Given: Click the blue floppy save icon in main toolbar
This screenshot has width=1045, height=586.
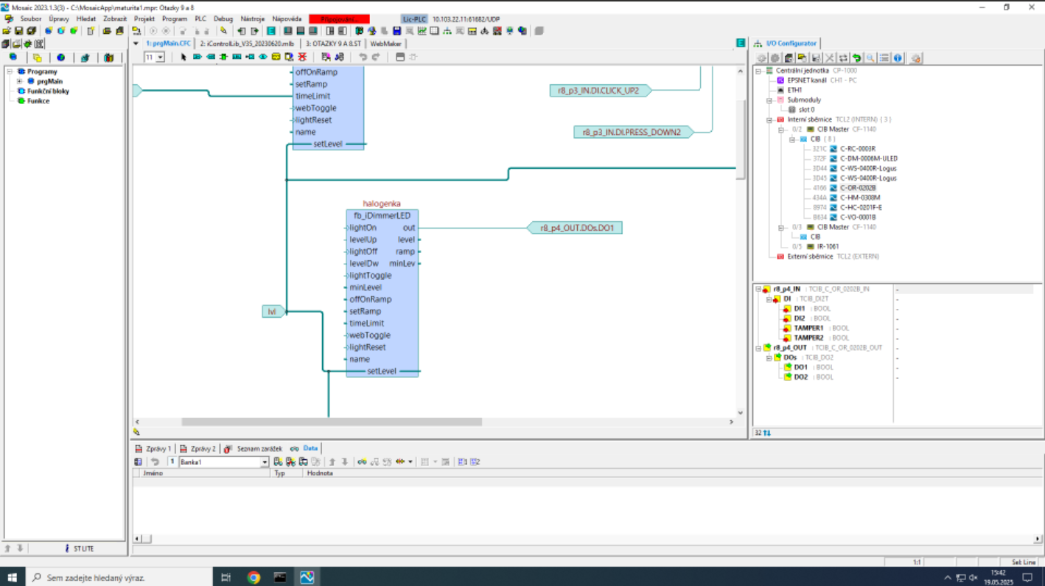Looking at the screenshot, I should coord(396,31).
